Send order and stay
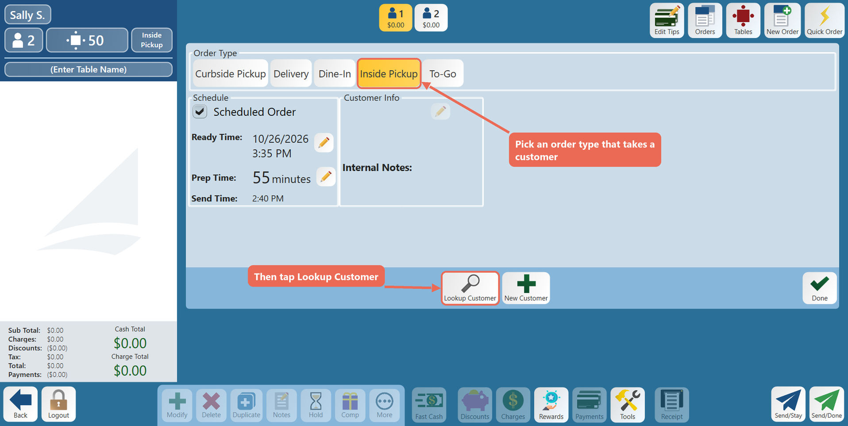The width and height of the screenshot is (848, 426). [788, 404]
